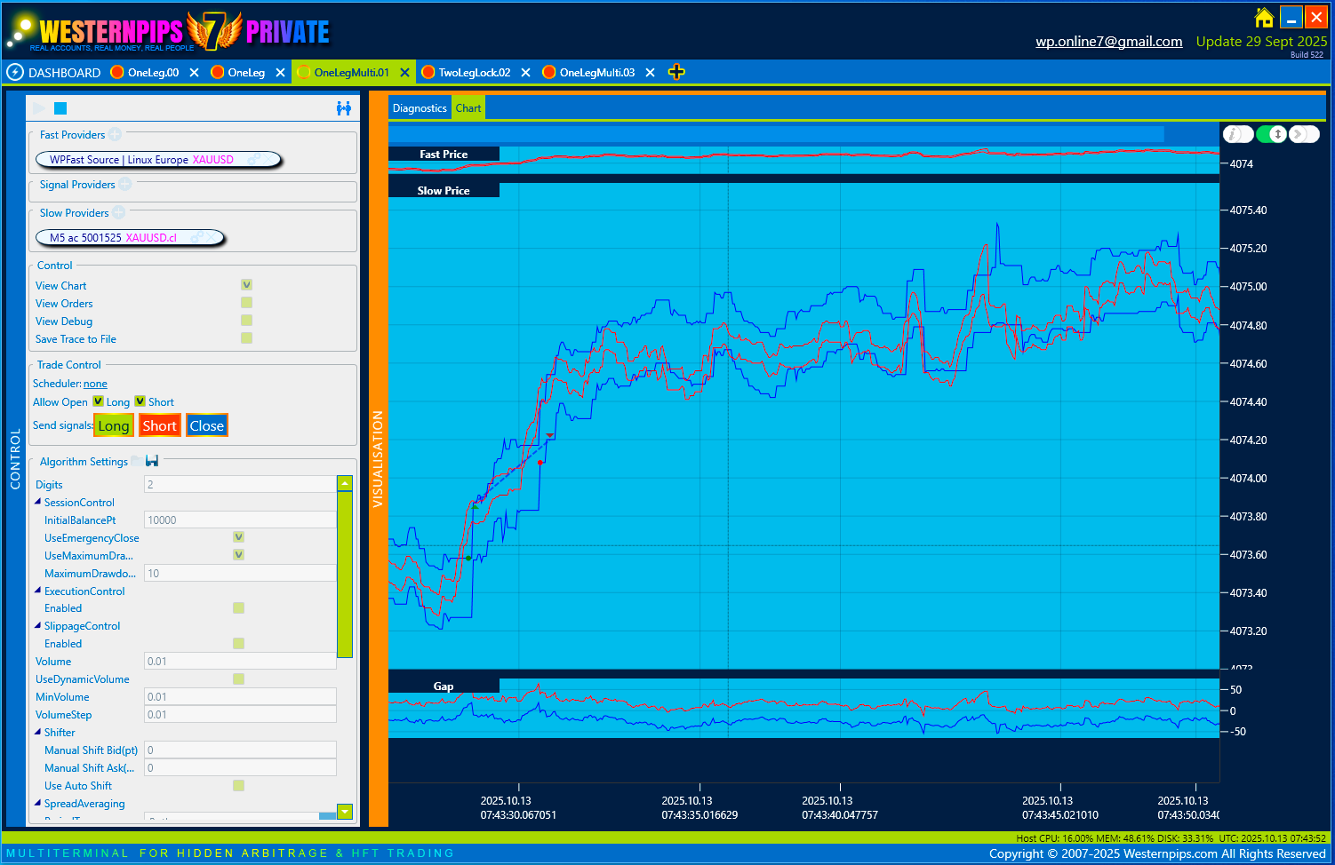The image size is (1335, 865).
Task: Switch to the Diagnostics tab
Action: (x=420, y=108)
